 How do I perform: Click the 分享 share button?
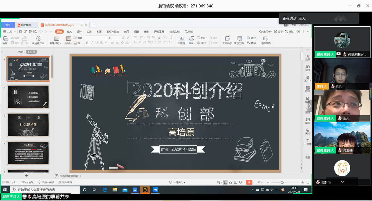(x=279, y=32)
